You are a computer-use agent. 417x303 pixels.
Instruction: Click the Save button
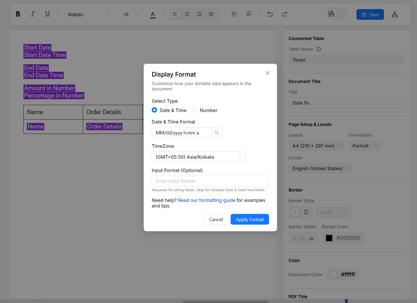click(x=370, y=14)
